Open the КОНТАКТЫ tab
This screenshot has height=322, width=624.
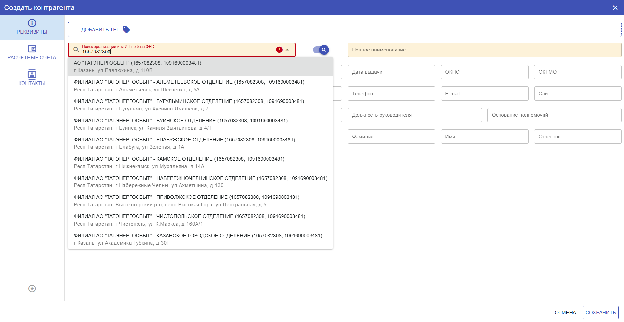point(32,79)
